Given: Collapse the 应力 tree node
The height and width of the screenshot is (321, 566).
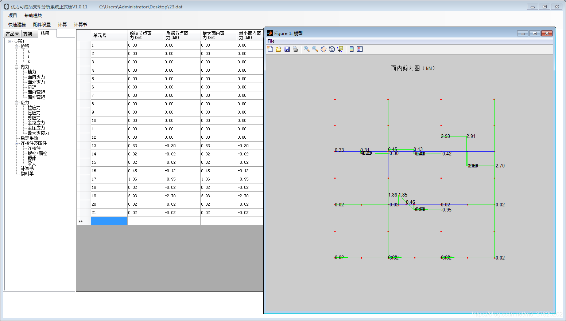Looking at the screenshot, I should (x=17, y=103).
